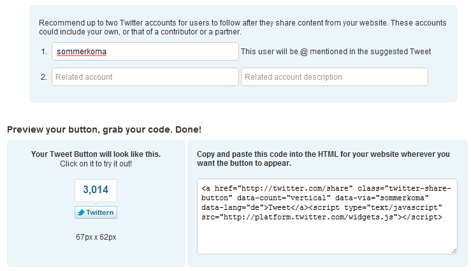
Task: Click the platform.twitter.com/widgets.js script URL
Action: pyautogui.click(x=307, y=217)
